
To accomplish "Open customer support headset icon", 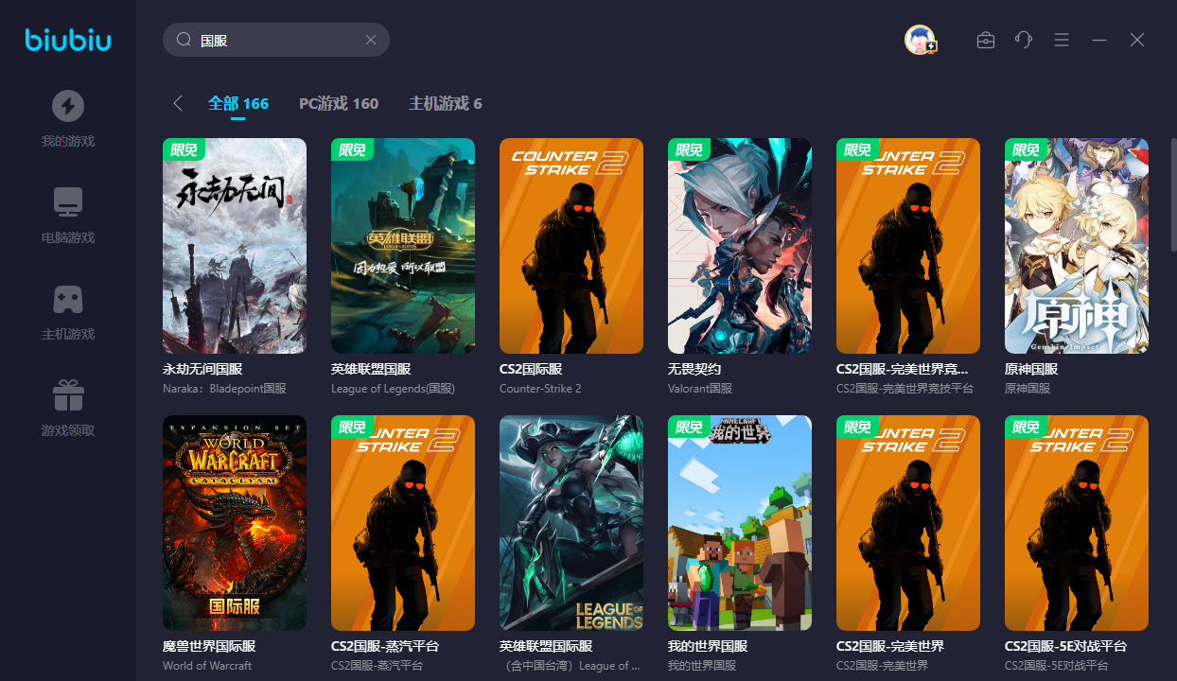I will click(x=1023, y=40).
